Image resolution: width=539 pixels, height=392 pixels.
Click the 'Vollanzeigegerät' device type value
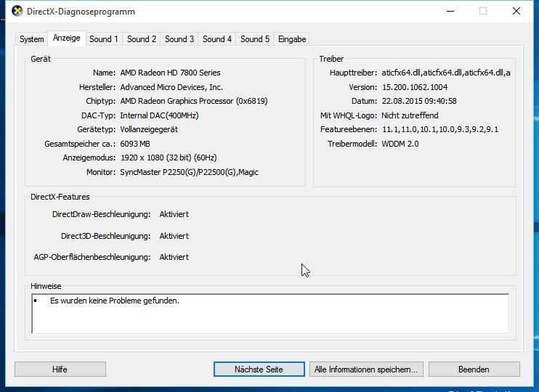click(x=149, y=129)
